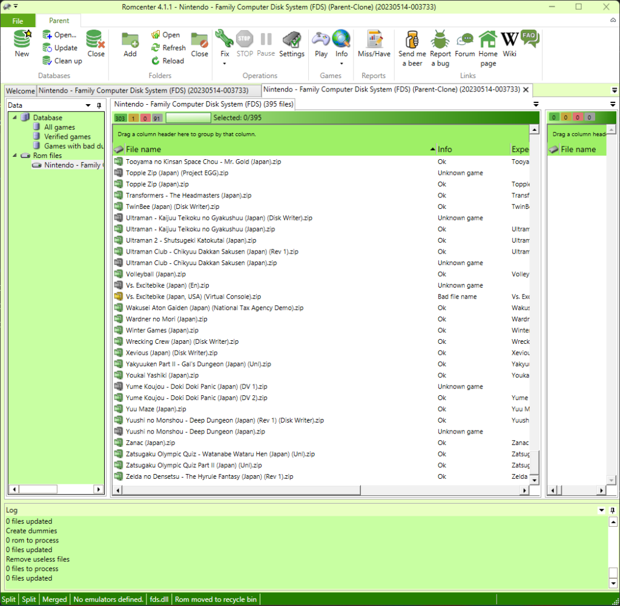Click the first Split status button

[8, 599]
